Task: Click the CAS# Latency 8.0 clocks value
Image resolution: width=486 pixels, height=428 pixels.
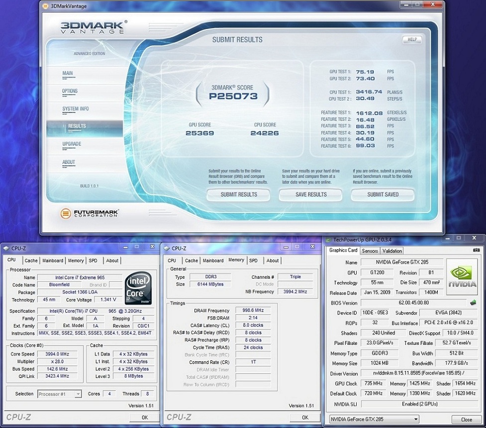Action: [x=253, y=325]
